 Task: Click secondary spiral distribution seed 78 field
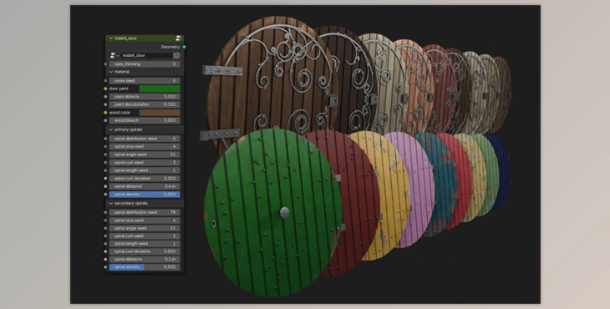coord(145,213)
